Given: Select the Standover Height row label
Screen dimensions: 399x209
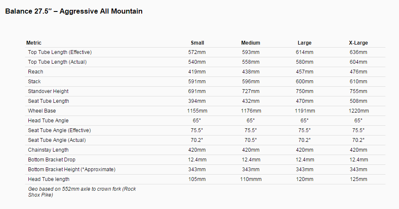Looking at the screenshot, I should 48,91.
